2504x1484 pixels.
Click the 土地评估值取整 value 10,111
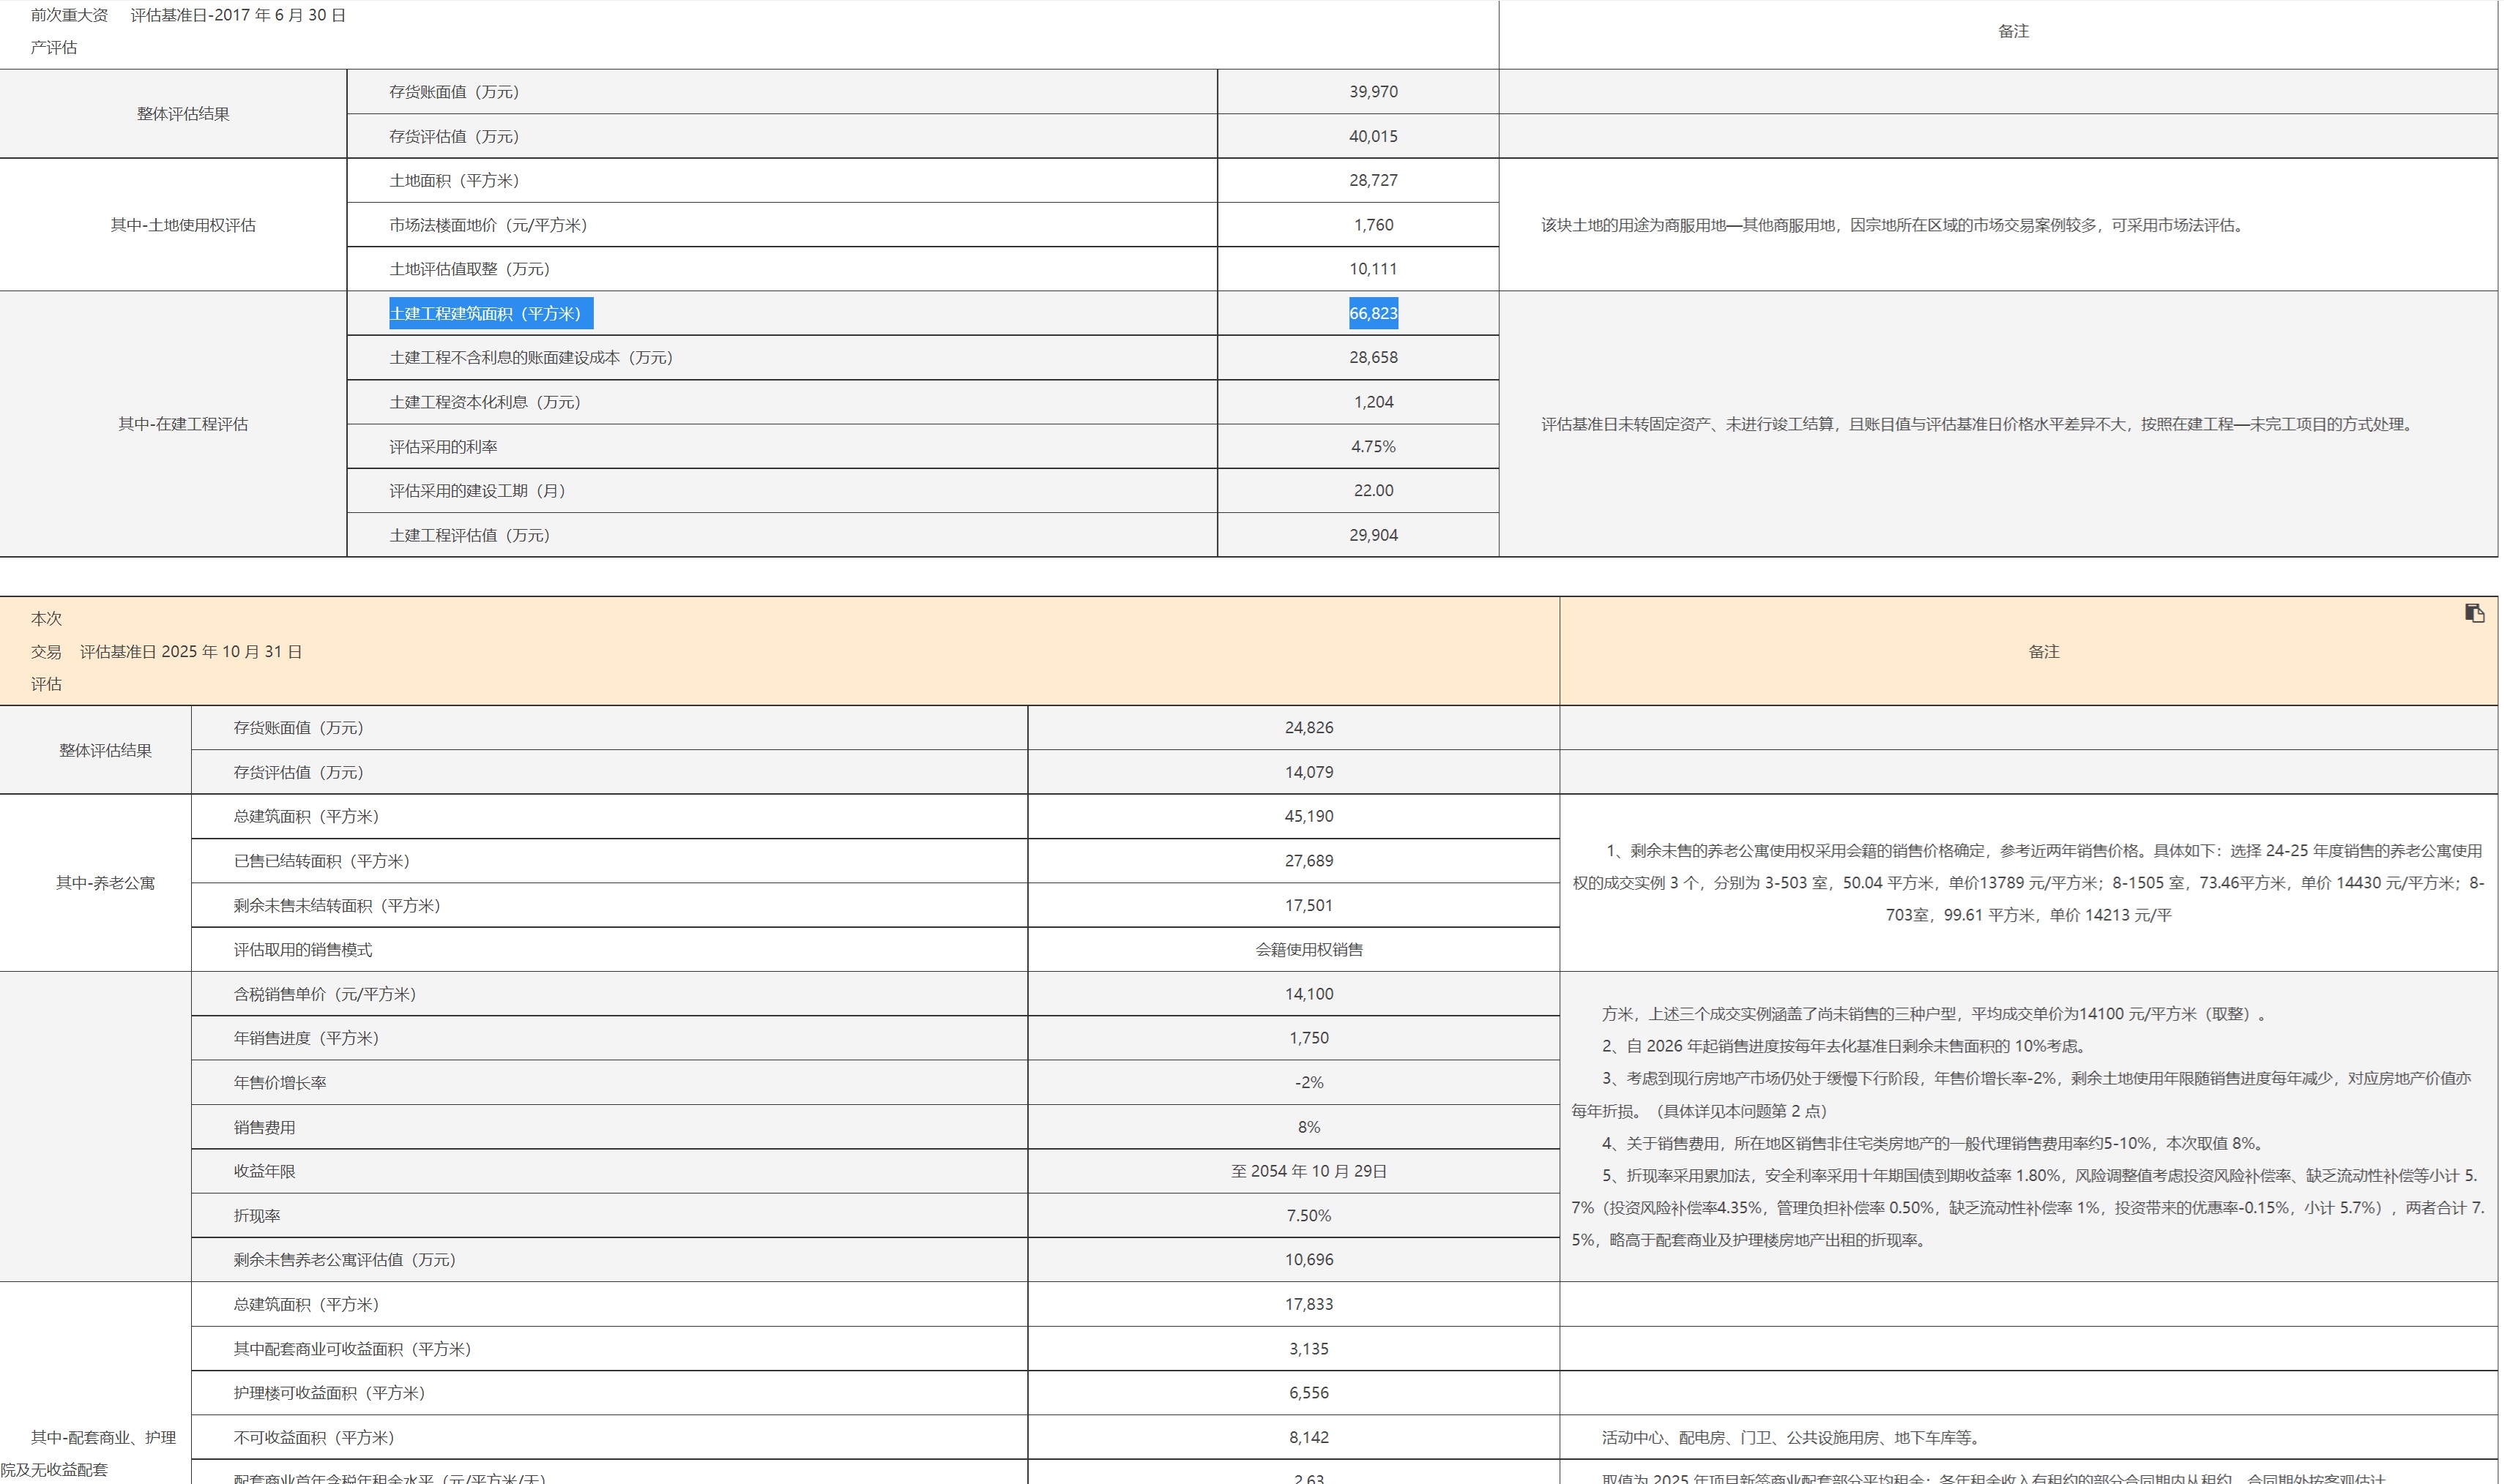(x=1373, y=269)
